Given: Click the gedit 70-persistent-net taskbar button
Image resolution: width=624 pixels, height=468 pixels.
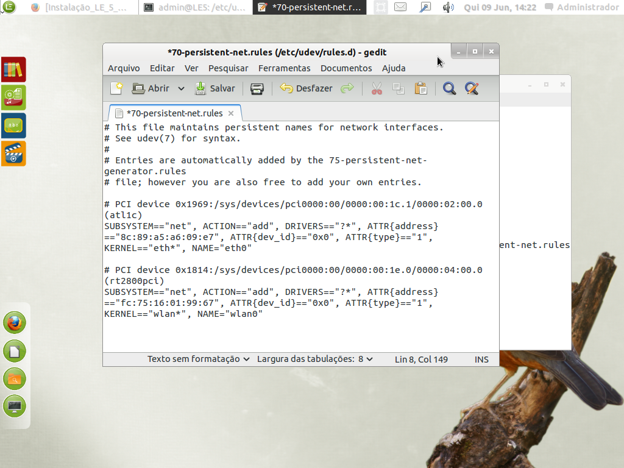Looking at the screenshot, I should coord(309,7).
